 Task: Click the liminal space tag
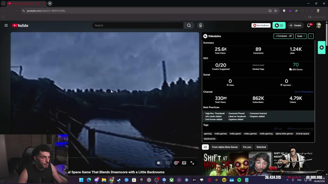coord(303,134)
